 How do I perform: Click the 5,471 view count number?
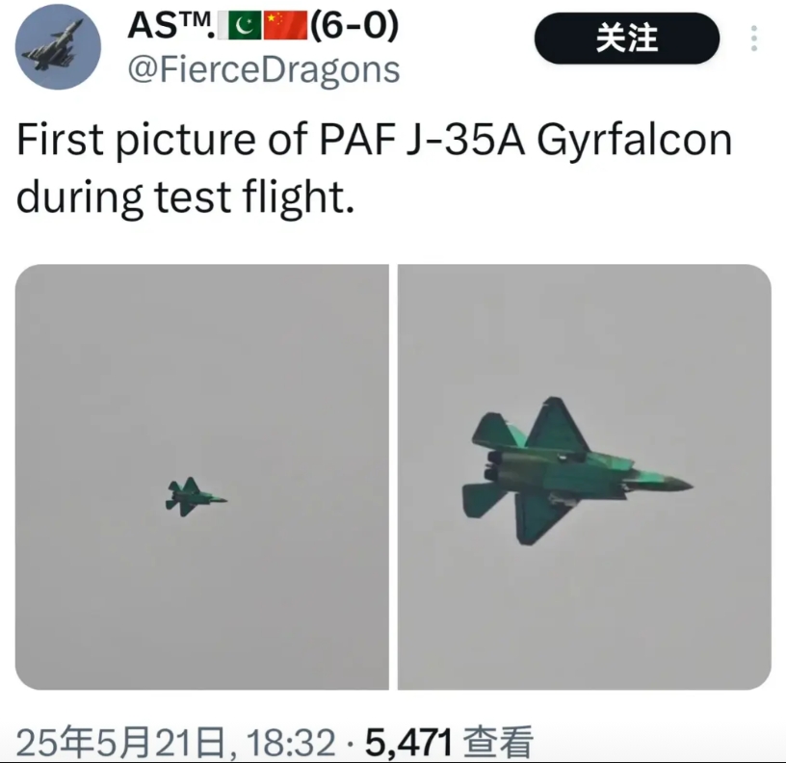(x=408, y=742)
